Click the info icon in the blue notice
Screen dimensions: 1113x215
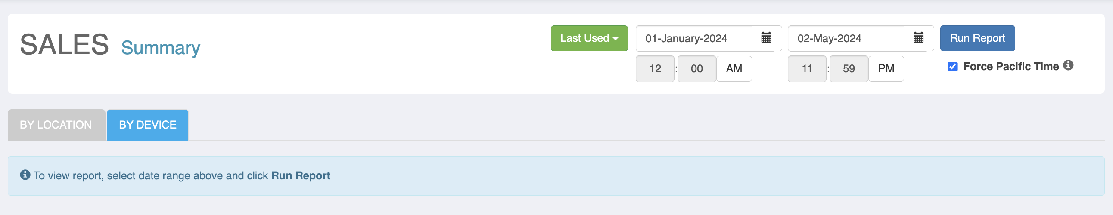[25, 175]
